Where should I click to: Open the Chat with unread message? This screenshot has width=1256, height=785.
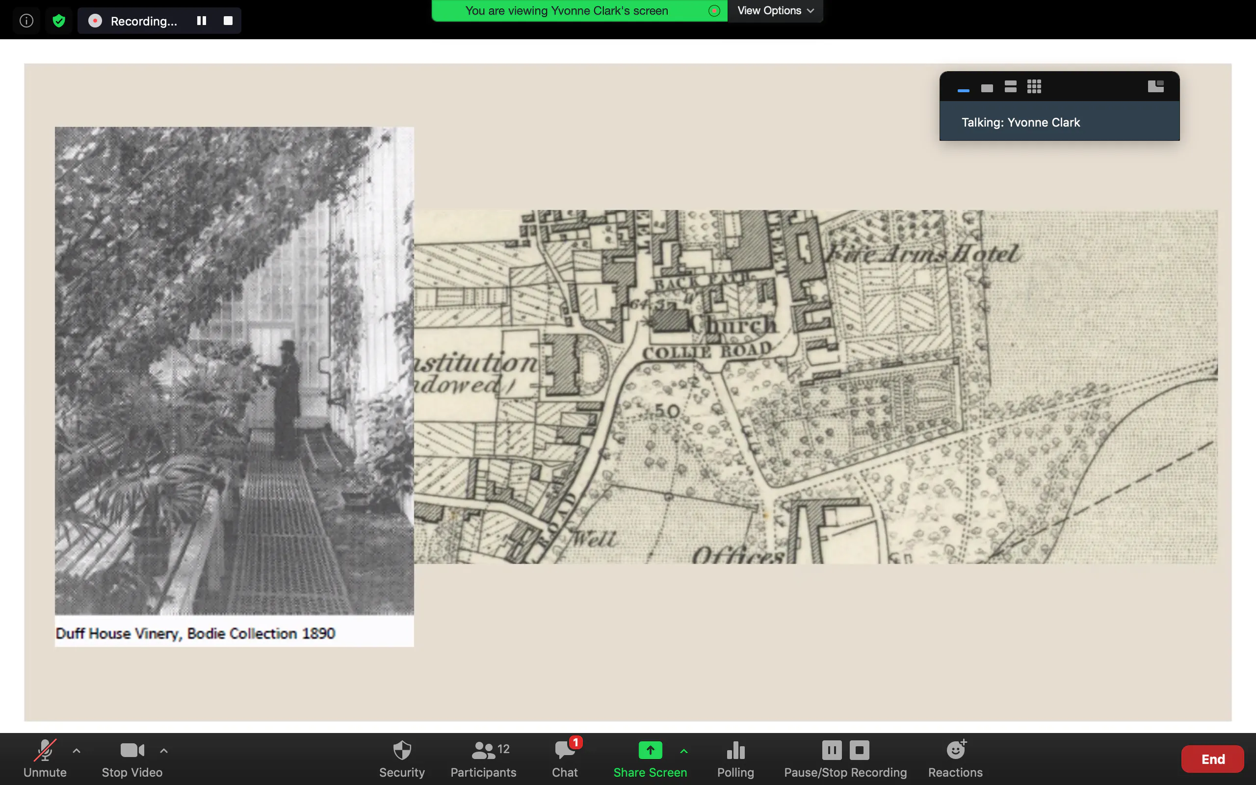tap(565, 758)
